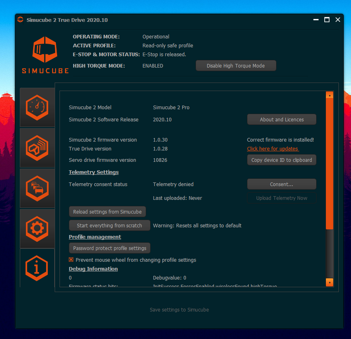
Task: Follow the Click here for updates link
Action: [x=272, y=149]
